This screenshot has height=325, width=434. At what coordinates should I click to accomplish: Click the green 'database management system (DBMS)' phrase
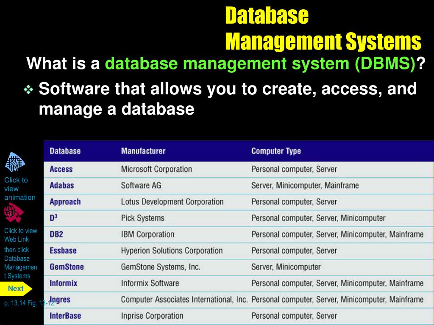[260, 63]
